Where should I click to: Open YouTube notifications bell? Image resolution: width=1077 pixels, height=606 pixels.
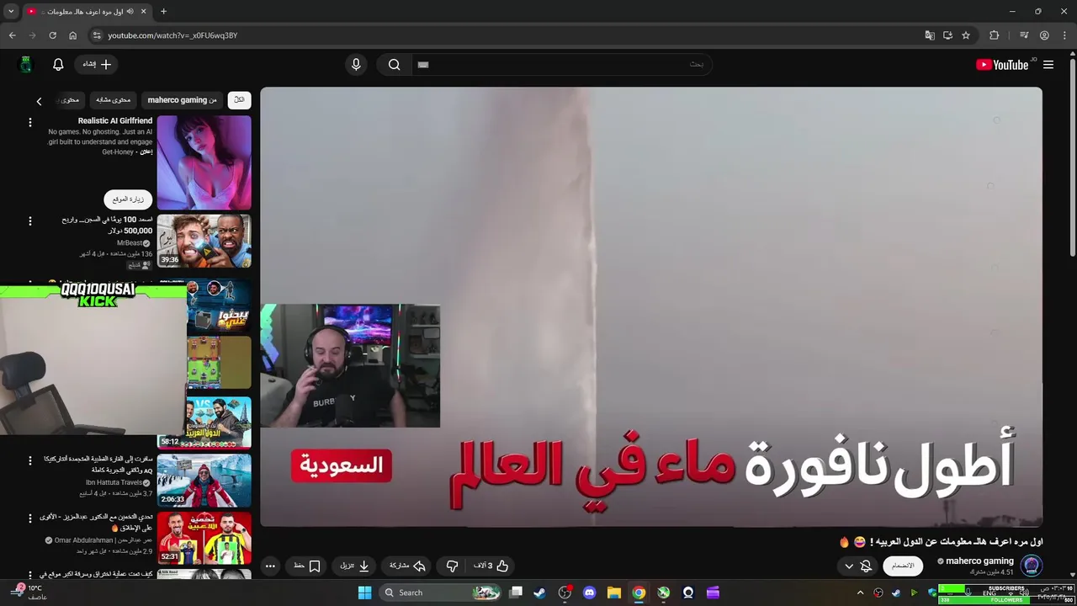click(x=58, y=65)
